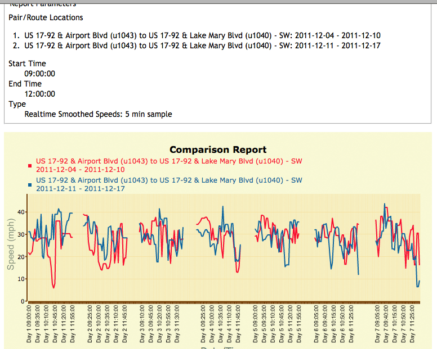The image size is (437, 349).
Task: Click the red legend swatch for 2011-12-04 series
Action: (30, 166)
